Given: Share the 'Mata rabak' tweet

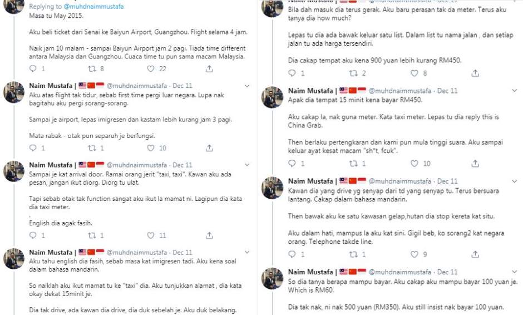Looking at the screenshot, I should (x=209, y=148).
